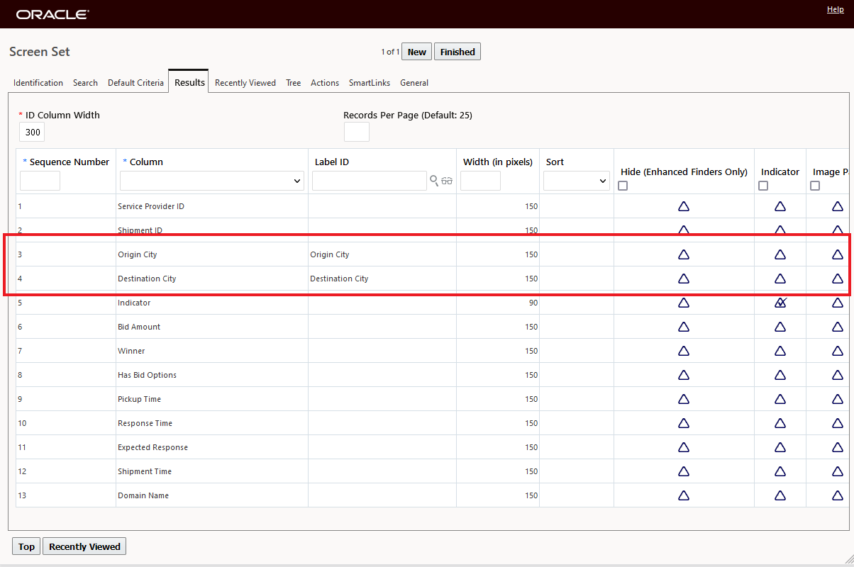Open the Sort dropdown list
Image resolution: width=854 pixels, height=567 pixels.
(x=577, y=181)
